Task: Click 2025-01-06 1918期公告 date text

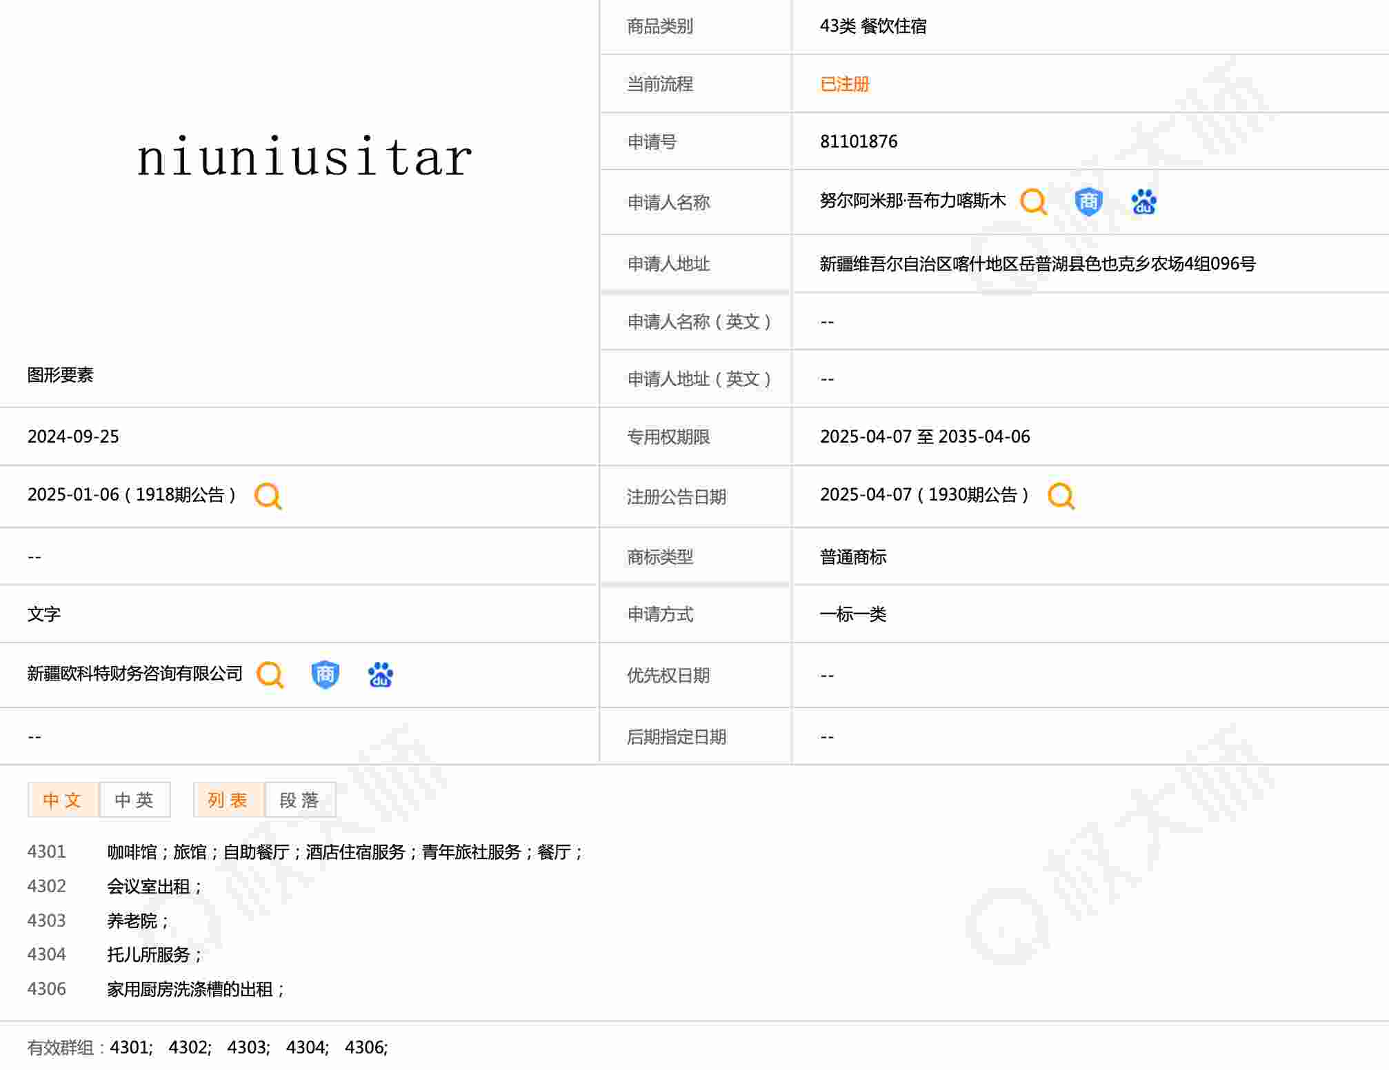Action: coord(131,495)
